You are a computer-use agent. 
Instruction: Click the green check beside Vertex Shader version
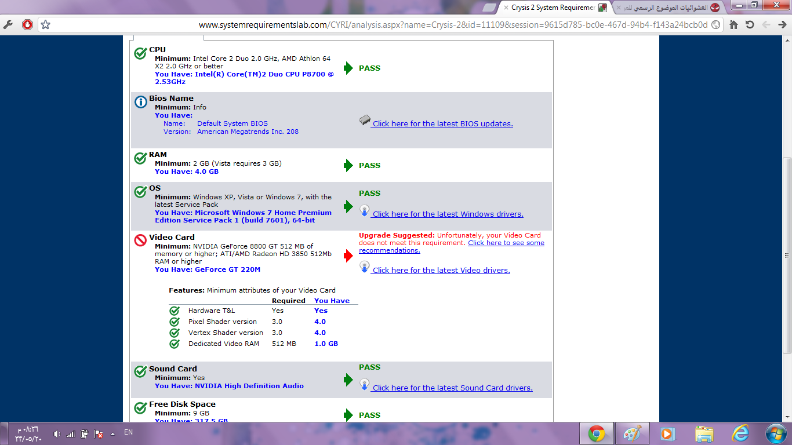click(175, 333)
